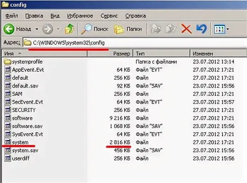Click the file name "default.sav"
Screen dimensions: 247x183
[25, 86]
